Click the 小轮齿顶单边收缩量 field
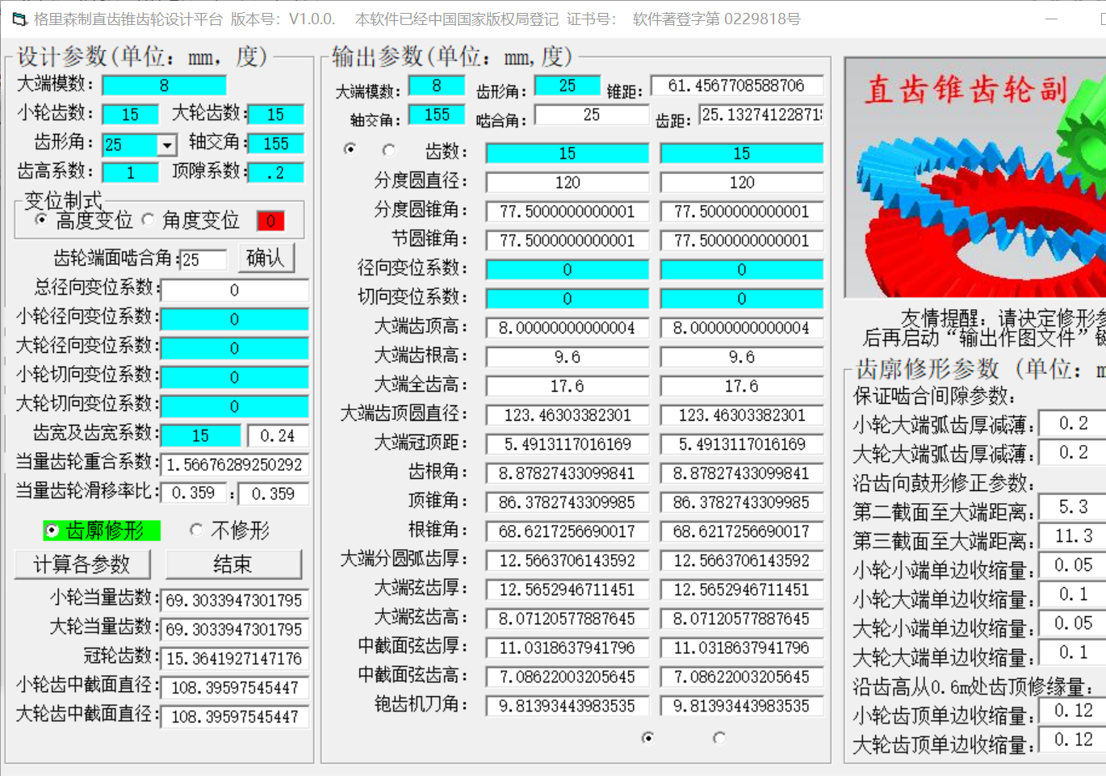1106x776 pixels. click(x=1073, y=711)
